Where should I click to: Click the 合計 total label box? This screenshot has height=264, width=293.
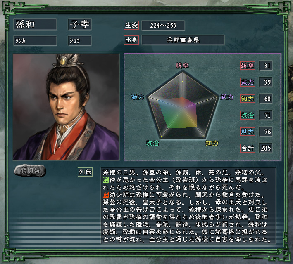(248, 148)
